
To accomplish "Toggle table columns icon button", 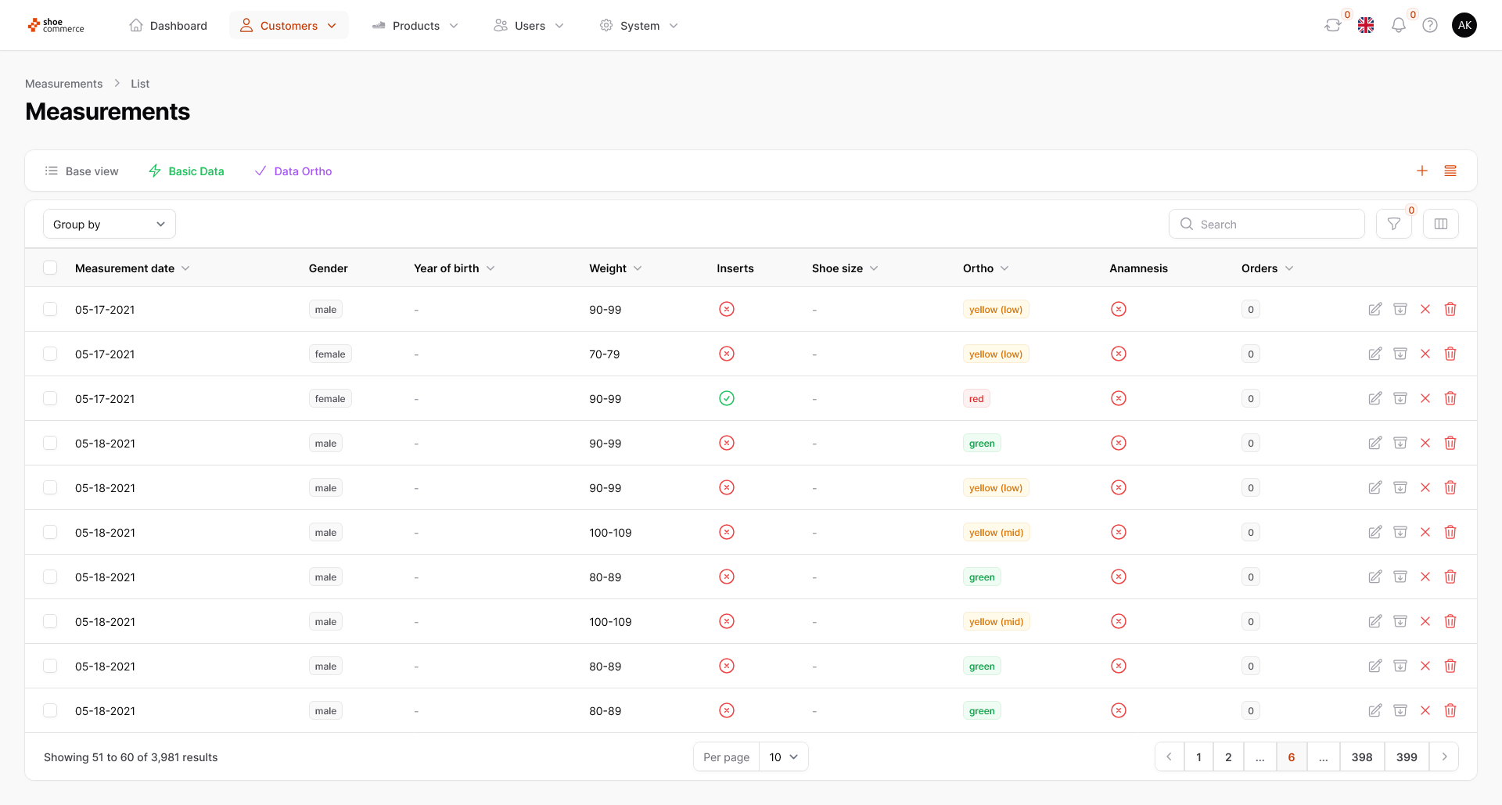I will [x=1440, y=225].
